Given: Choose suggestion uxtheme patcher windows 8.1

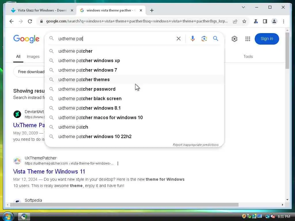Looking at the screenshot, I should [x=135, y=108].
